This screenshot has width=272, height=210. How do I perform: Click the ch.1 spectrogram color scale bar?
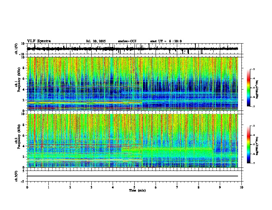(249, 88)
